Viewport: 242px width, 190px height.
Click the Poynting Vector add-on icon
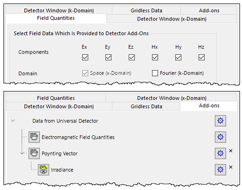point(34,153)
